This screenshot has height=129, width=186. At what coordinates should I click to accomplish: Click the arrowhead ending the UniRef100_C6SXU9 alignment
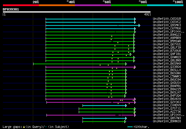point(135,19)
